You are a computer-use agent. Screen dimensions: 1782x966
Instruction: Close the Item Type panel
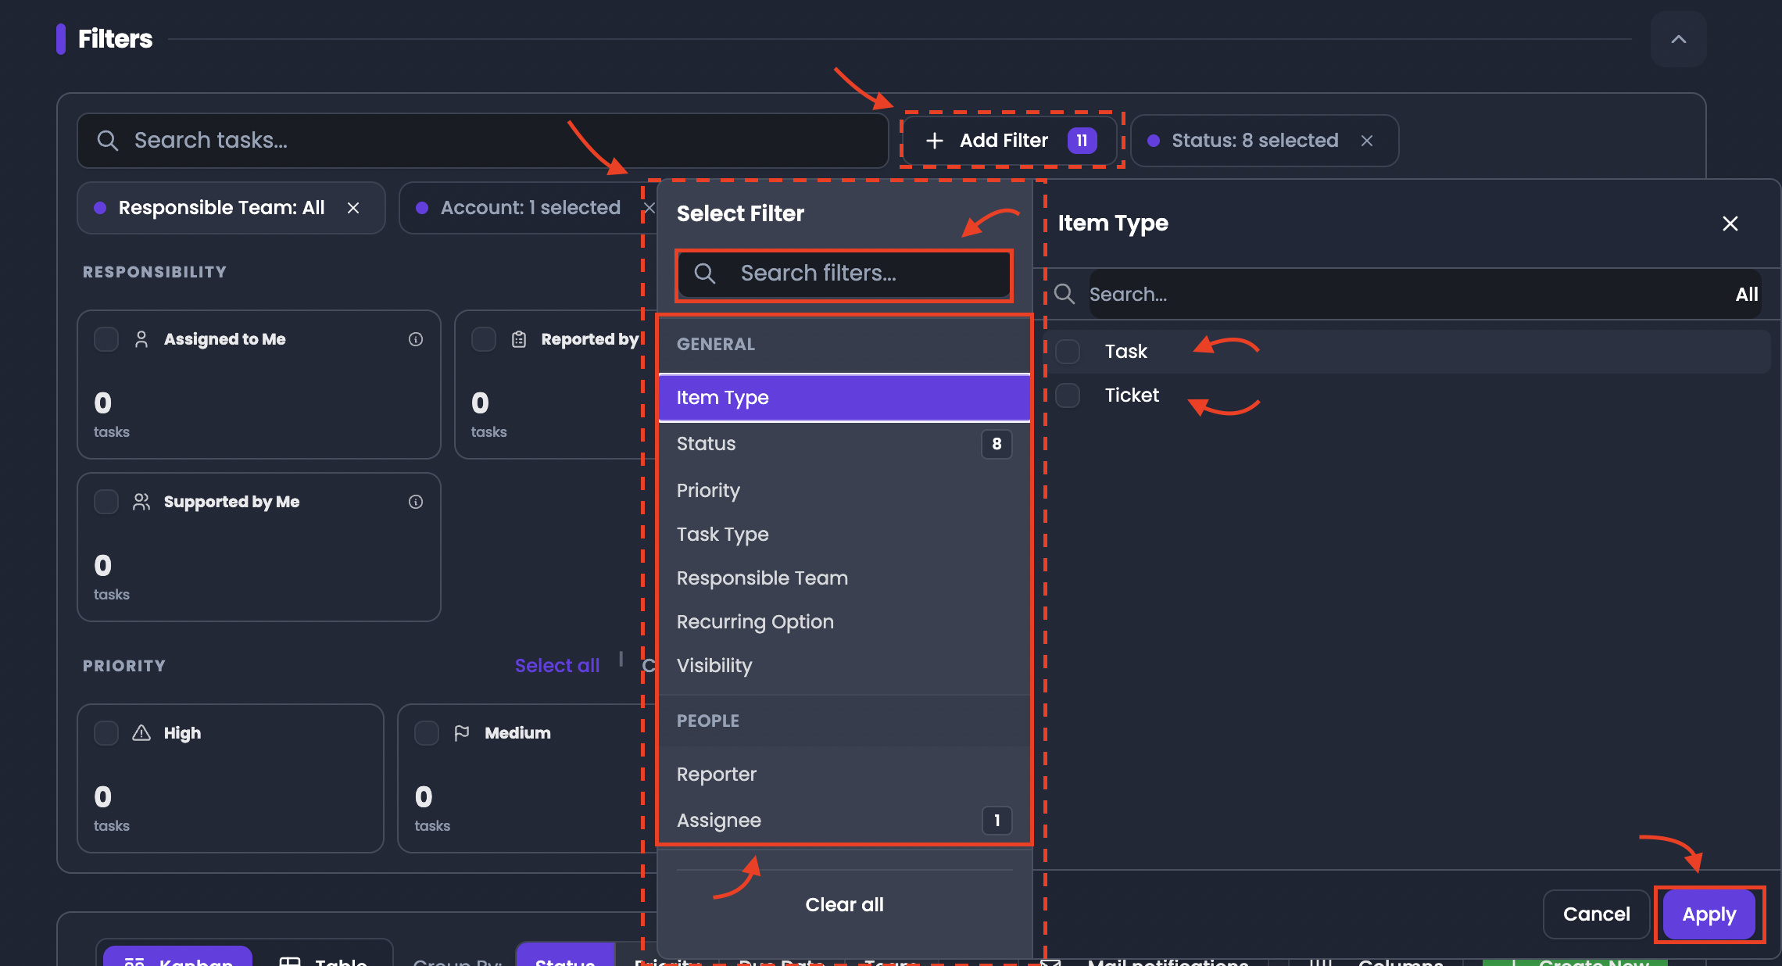click(1730, 224)
